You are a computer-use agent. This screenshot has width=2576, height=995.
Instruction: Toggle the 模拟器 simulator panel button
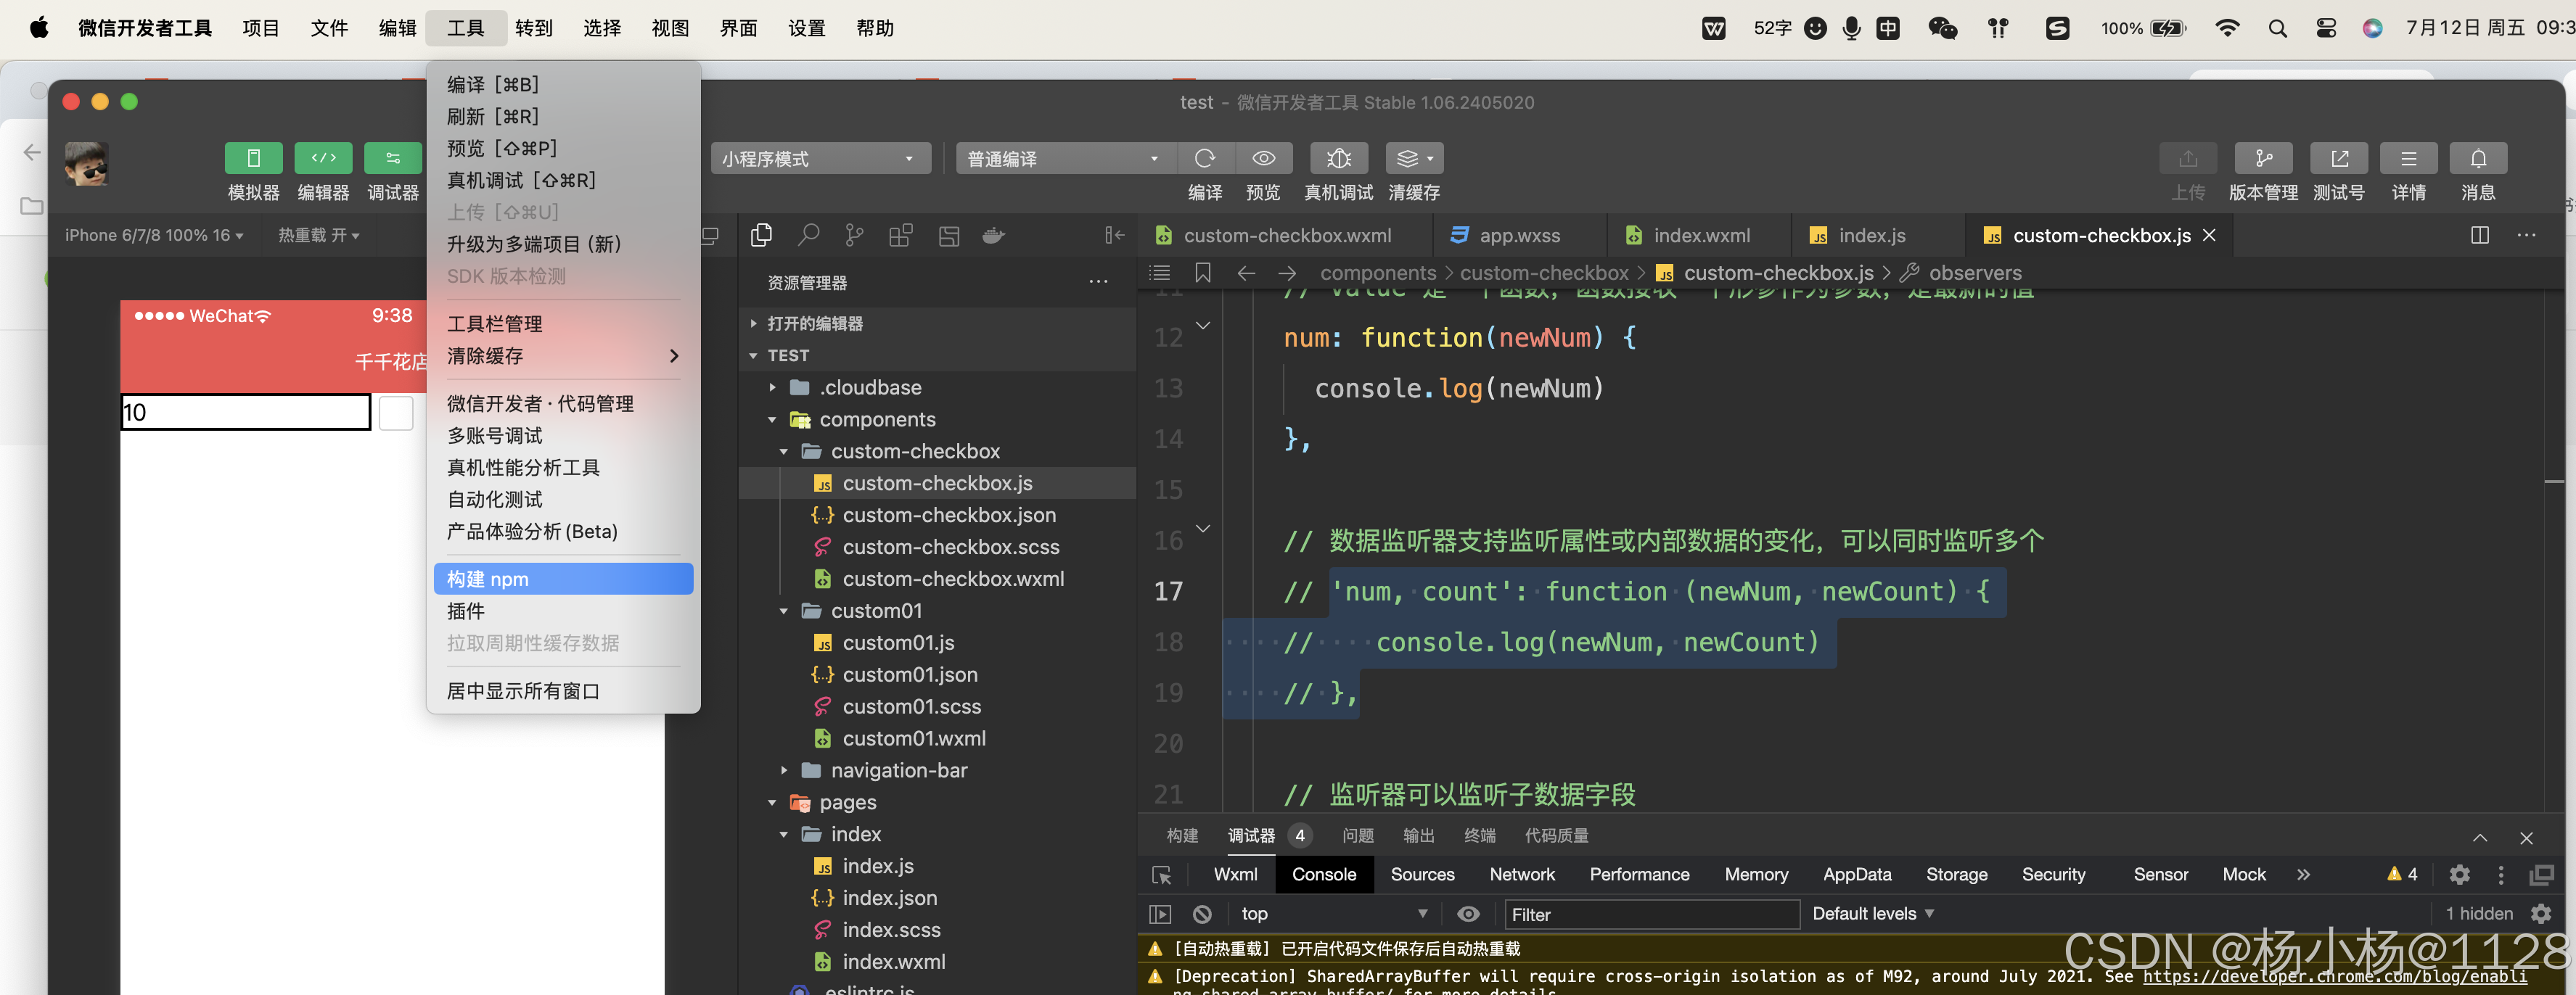pyautogui.click(x=253, y=158)
